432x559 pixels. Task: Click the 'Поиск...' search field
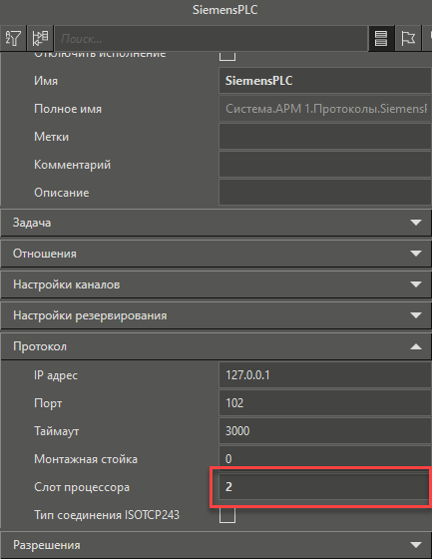click(211, 38)
